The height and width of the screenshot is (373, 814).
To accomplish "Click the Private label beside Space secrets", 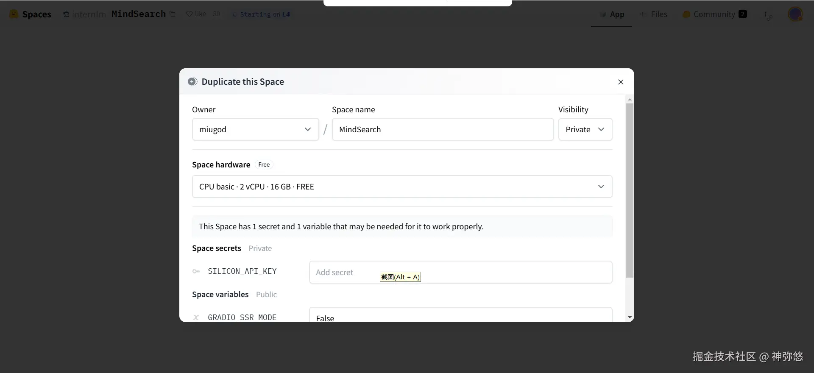I will (x=260, y=248).
